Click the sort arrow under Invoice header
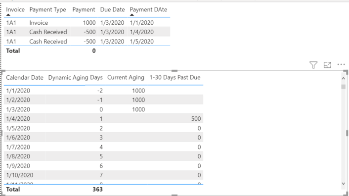The image size is (349, 196). click(8, 15)
